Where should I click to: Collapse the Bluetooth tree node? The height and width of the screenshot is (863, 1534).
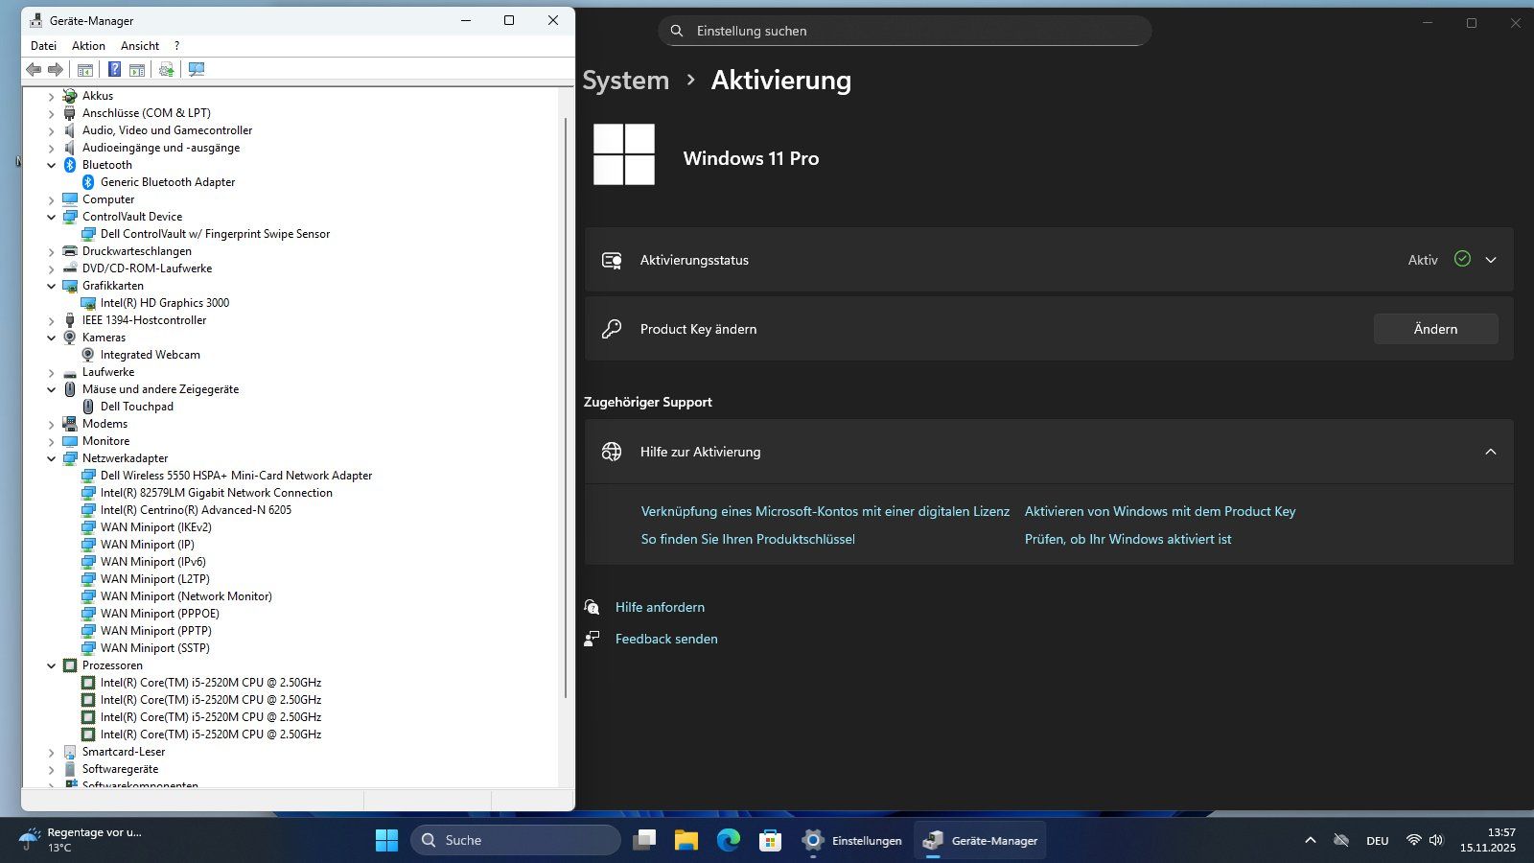[52, 165]
